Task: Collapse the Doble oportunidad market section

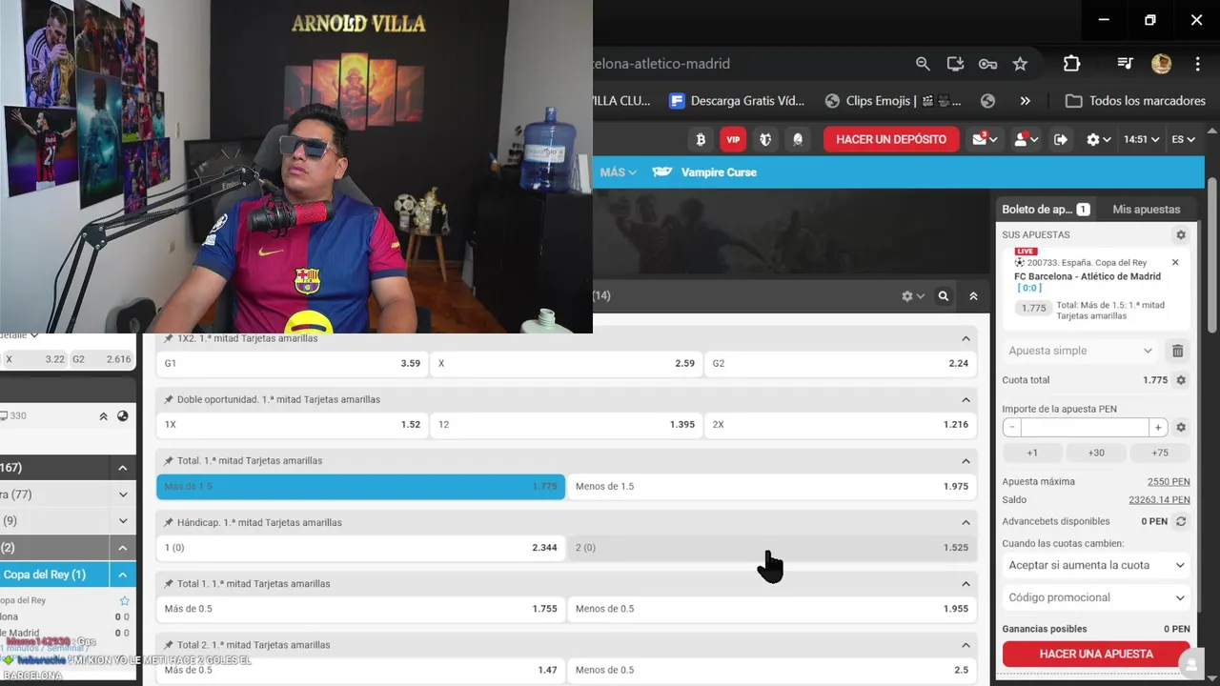Action: coord(966,400)
